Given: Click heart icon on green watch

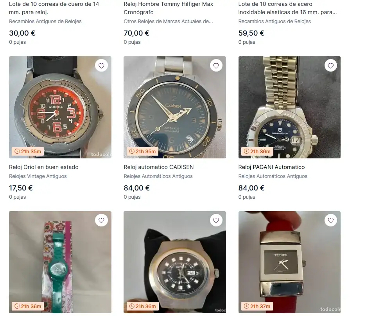Looking at the screenshot, I should (x=101, y=221).
